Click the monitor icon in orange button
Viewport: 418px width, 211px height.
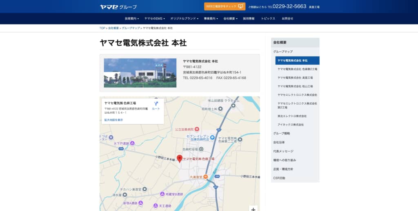240,7
